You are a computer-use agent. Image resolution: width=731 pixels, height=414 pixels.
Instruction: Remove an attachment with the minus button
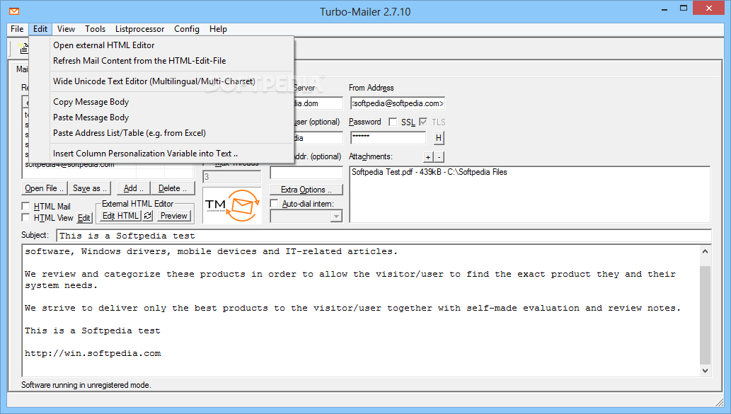coord(439,157)
